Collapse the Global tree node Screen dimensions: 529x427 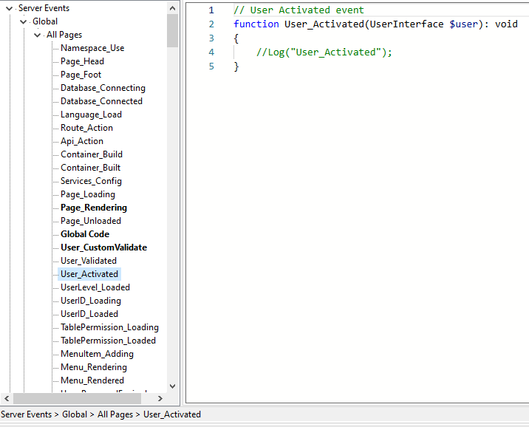click(x=24, y=22)
